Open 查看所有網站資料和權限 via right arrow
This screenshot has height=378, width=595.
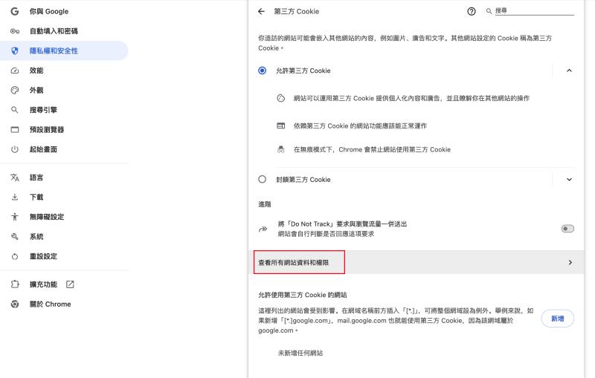[570, 263]
